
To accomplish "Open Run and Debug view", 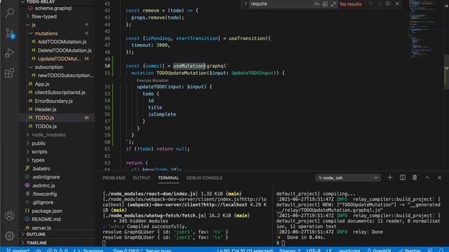I will coord(10,53).
